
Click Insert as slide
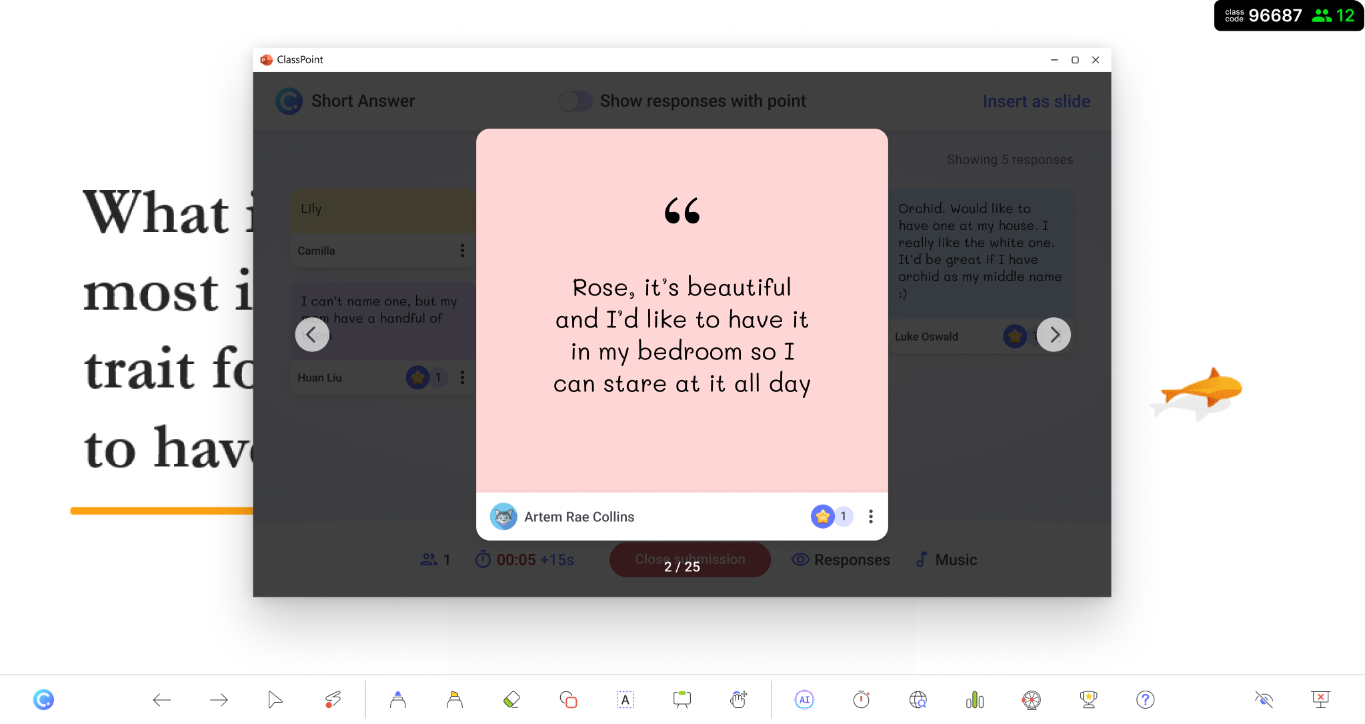[1036, 101]
